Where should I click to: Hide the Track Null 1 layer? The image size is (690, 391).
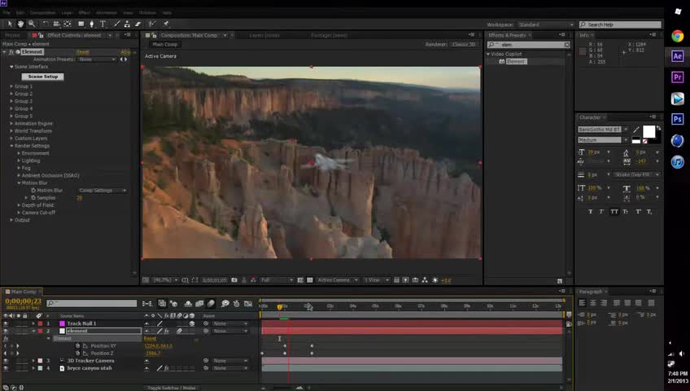click(5, 323)
